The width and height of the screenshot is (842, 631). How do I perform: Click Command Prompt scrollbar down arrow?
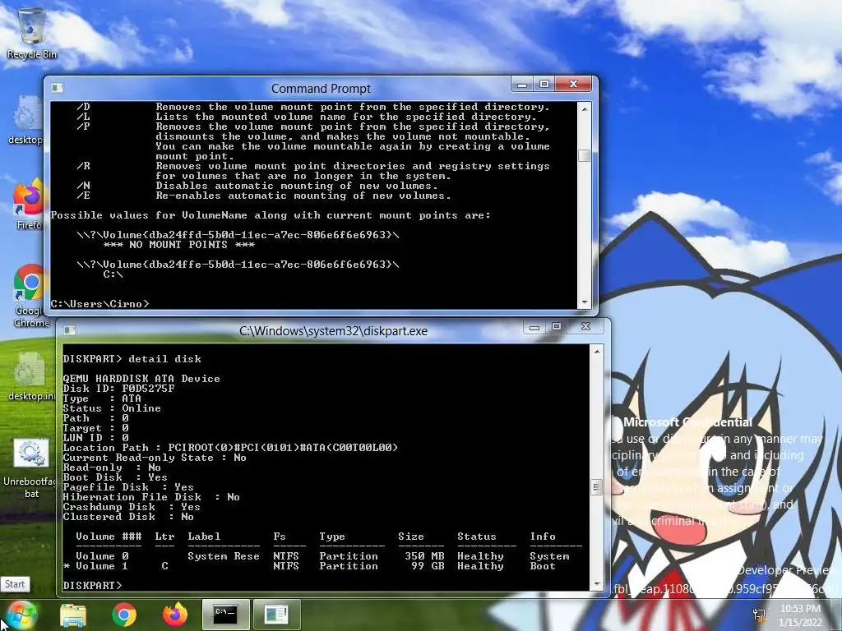[x=585, y=302]
